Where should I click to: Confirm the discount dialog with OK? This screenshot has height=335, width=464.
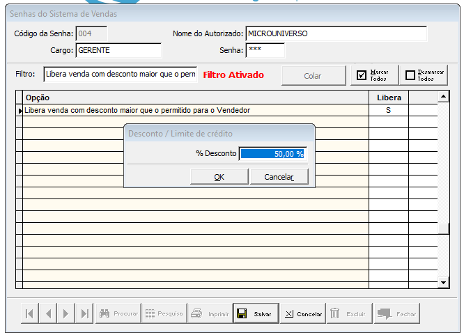(219, 177)
